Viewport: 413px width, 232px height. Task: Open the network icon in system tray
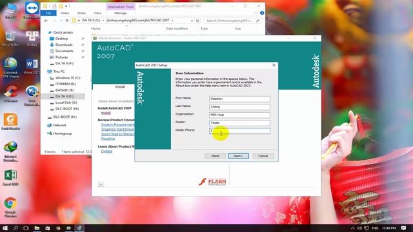(367, 228)
